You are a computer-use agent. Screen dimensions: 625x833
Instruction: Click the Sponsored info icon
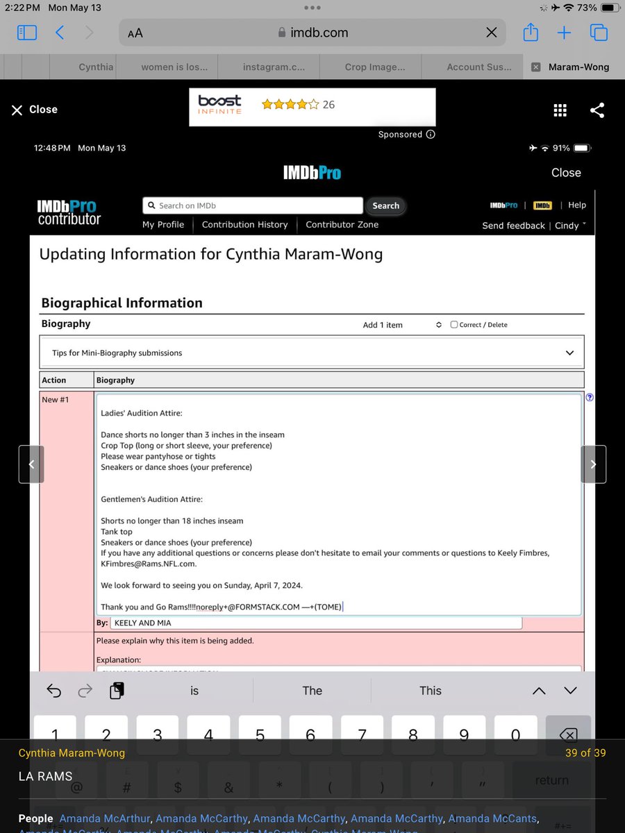tap(431, 135)
